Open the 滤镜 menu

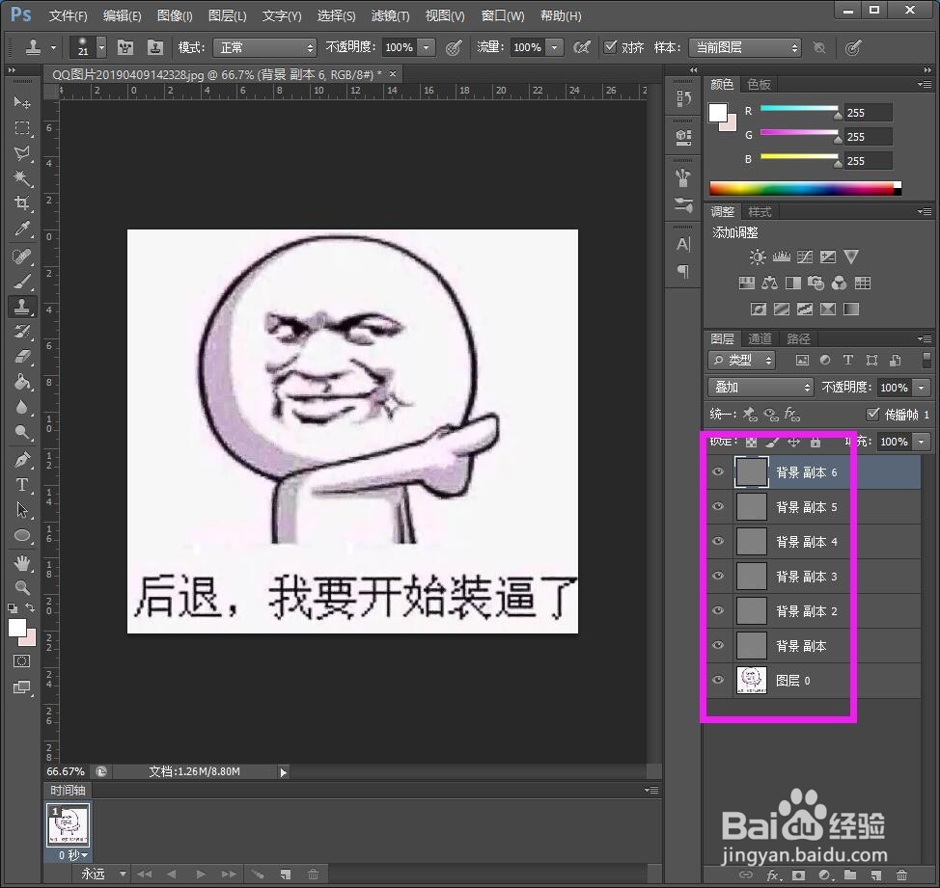pos(390,15)
